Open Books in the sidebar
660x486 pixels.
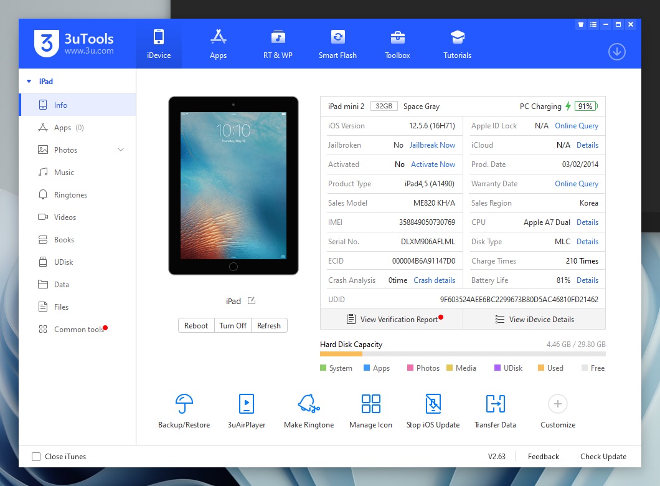pos(77,240)
